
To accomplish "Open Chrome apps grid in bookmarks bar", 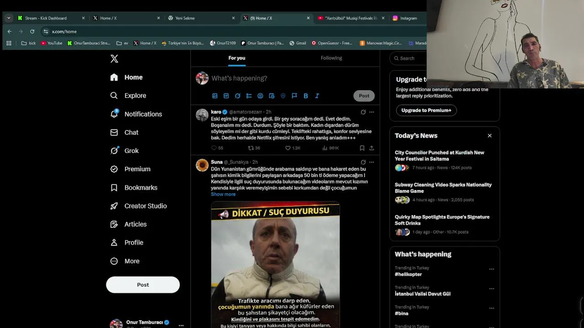I will coord(9,43).
